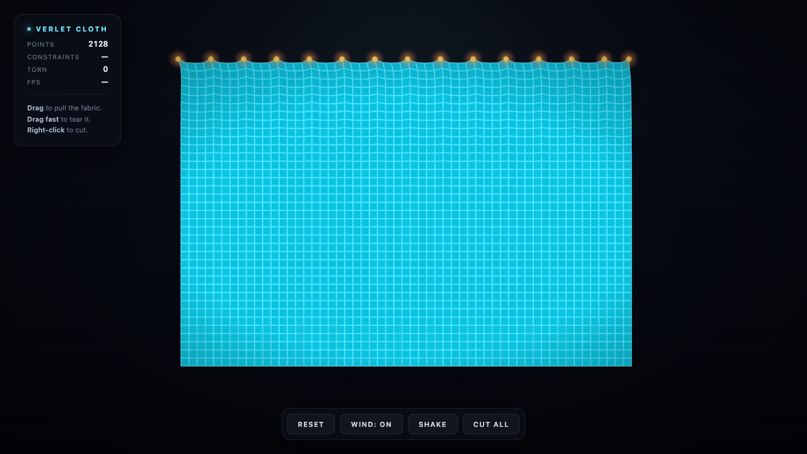Click the "Drag fast to tear it." hint
Viewport: 807px width, 454px height.
59,119
